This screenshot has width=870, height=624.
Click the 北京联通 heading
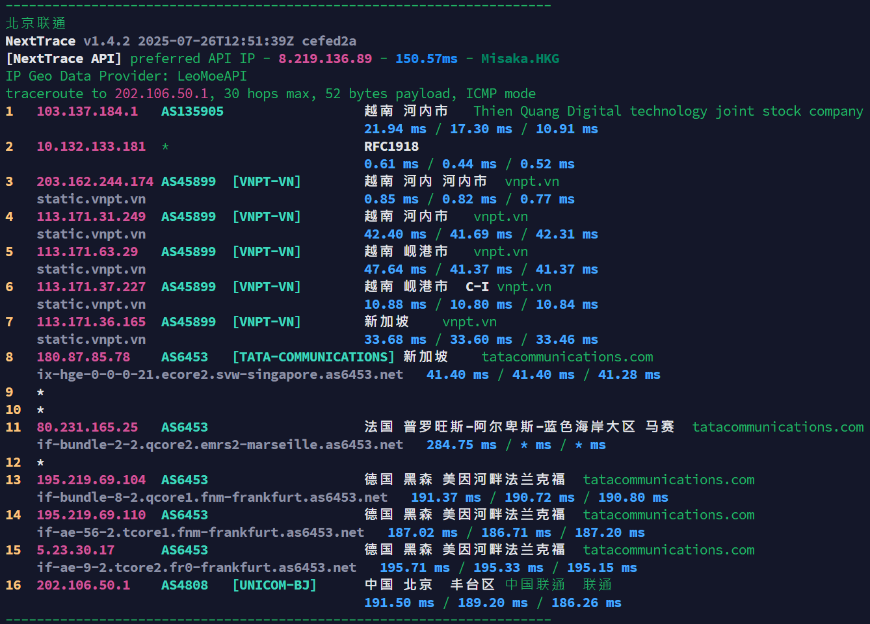[x=36, y=23]
